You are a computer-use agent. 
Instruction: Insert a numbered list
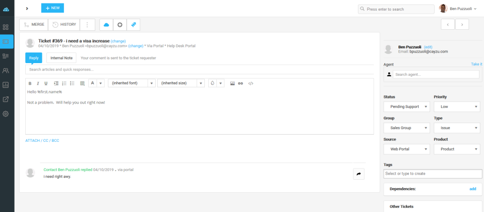click(x=64, y=83)
